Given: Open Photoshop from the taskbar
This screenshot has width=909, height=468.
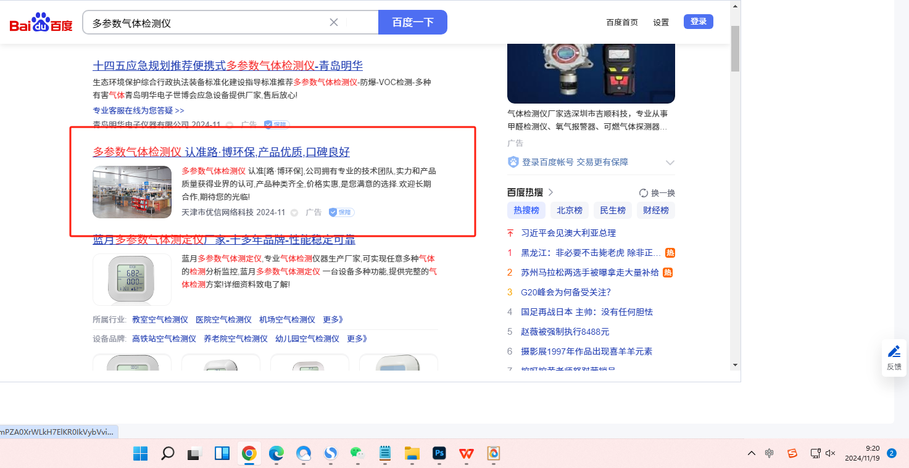Looking at the screenshot, I should 439,454.
